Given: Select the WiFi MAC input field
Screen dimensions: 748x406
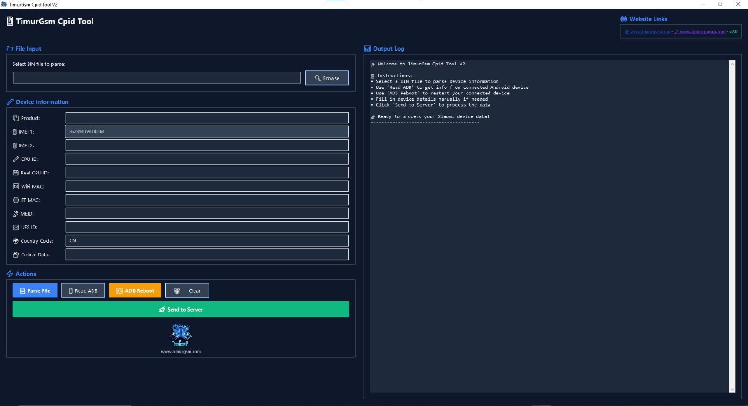Looking at the screenshot, I should point(207,186).
